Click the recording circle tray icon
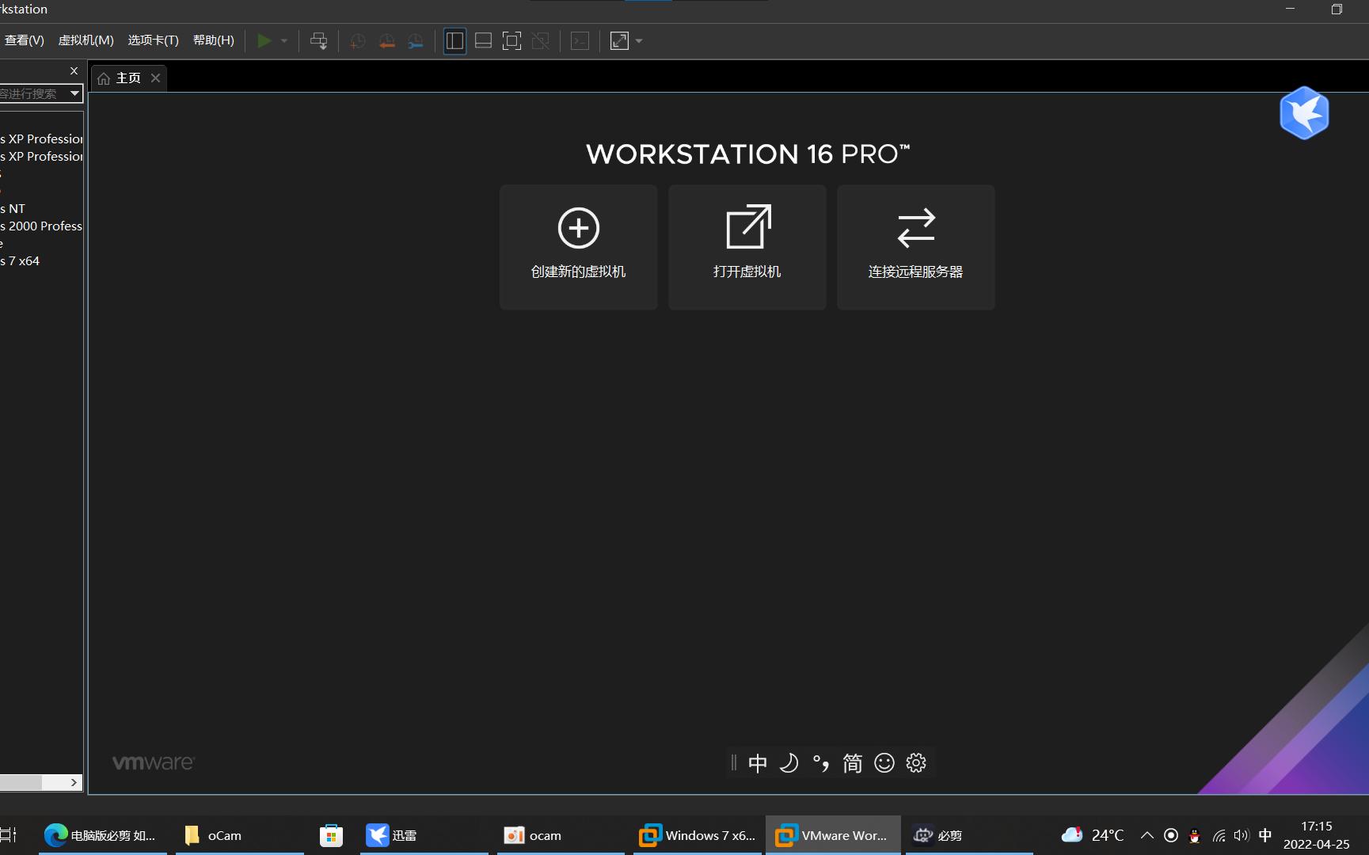1369x855 pixels. tap(1171, 835)
